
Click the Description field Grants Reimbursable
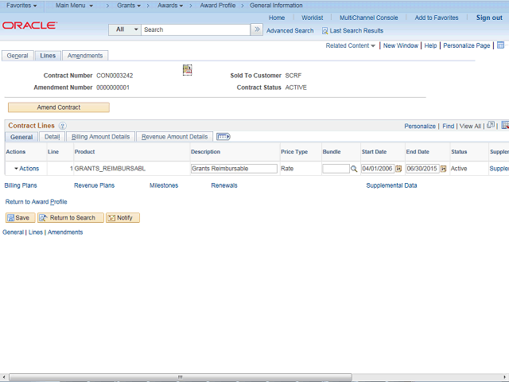click(234, 169)
